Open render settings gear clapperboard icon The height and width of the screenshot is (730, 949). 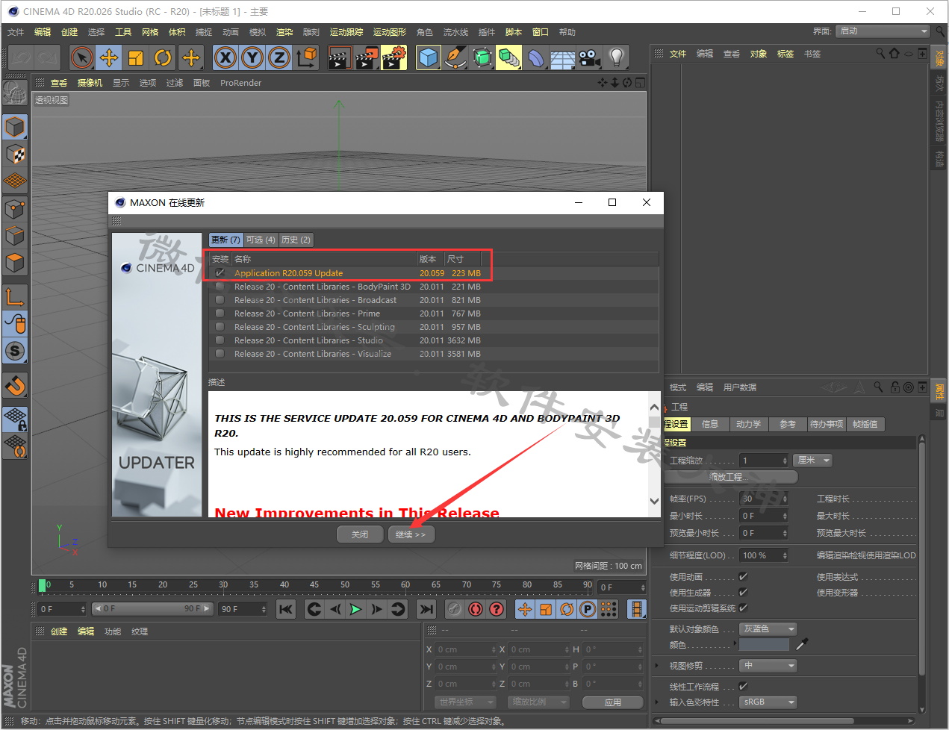(x=393, y=57)
